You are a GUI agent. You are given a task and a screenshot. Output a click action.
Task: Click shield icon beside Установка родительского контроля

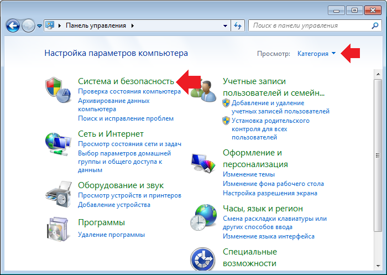pos(226,121)
